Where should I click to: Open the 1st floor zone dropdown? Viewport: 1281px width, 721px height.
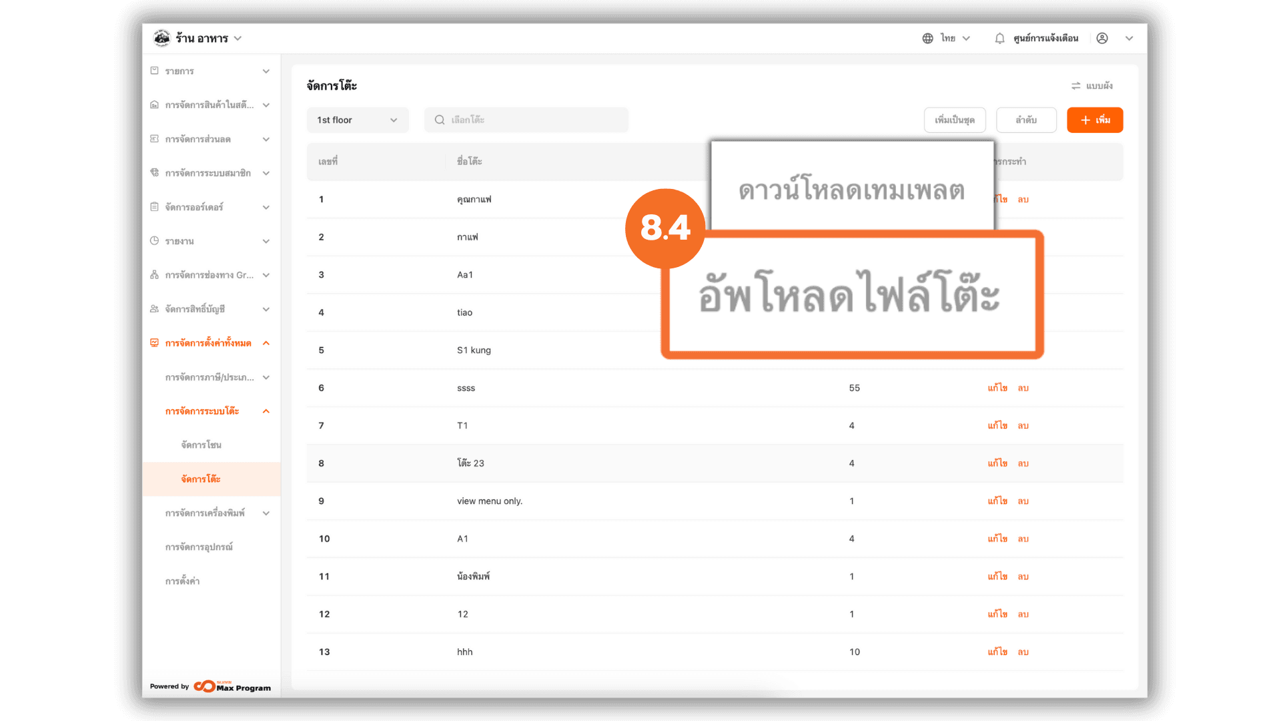pyautogui.click(x=357, y=120)
